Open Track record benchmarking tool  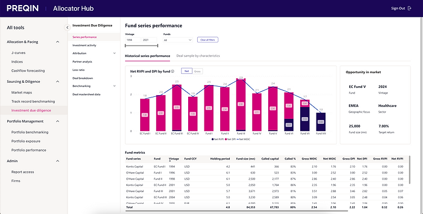click(x=33, y=101)
